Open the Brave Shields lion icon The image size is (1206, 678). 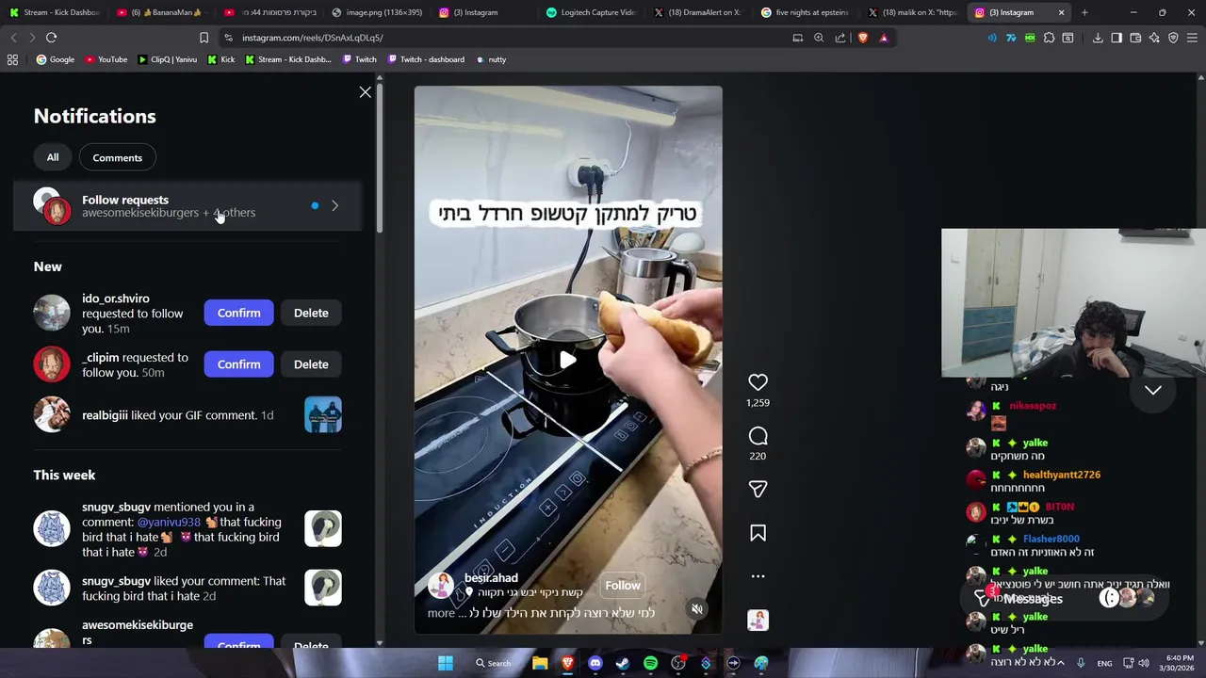862,38
